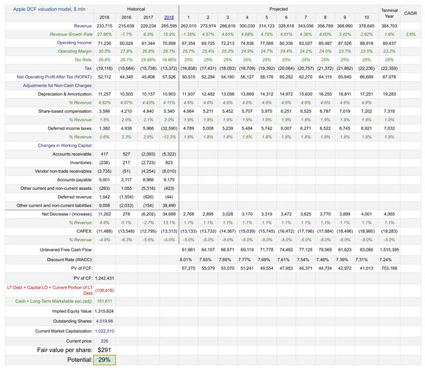Select the Outstanding Shares 4,519.98 cell
425x368 pixels.
point(104,321)
